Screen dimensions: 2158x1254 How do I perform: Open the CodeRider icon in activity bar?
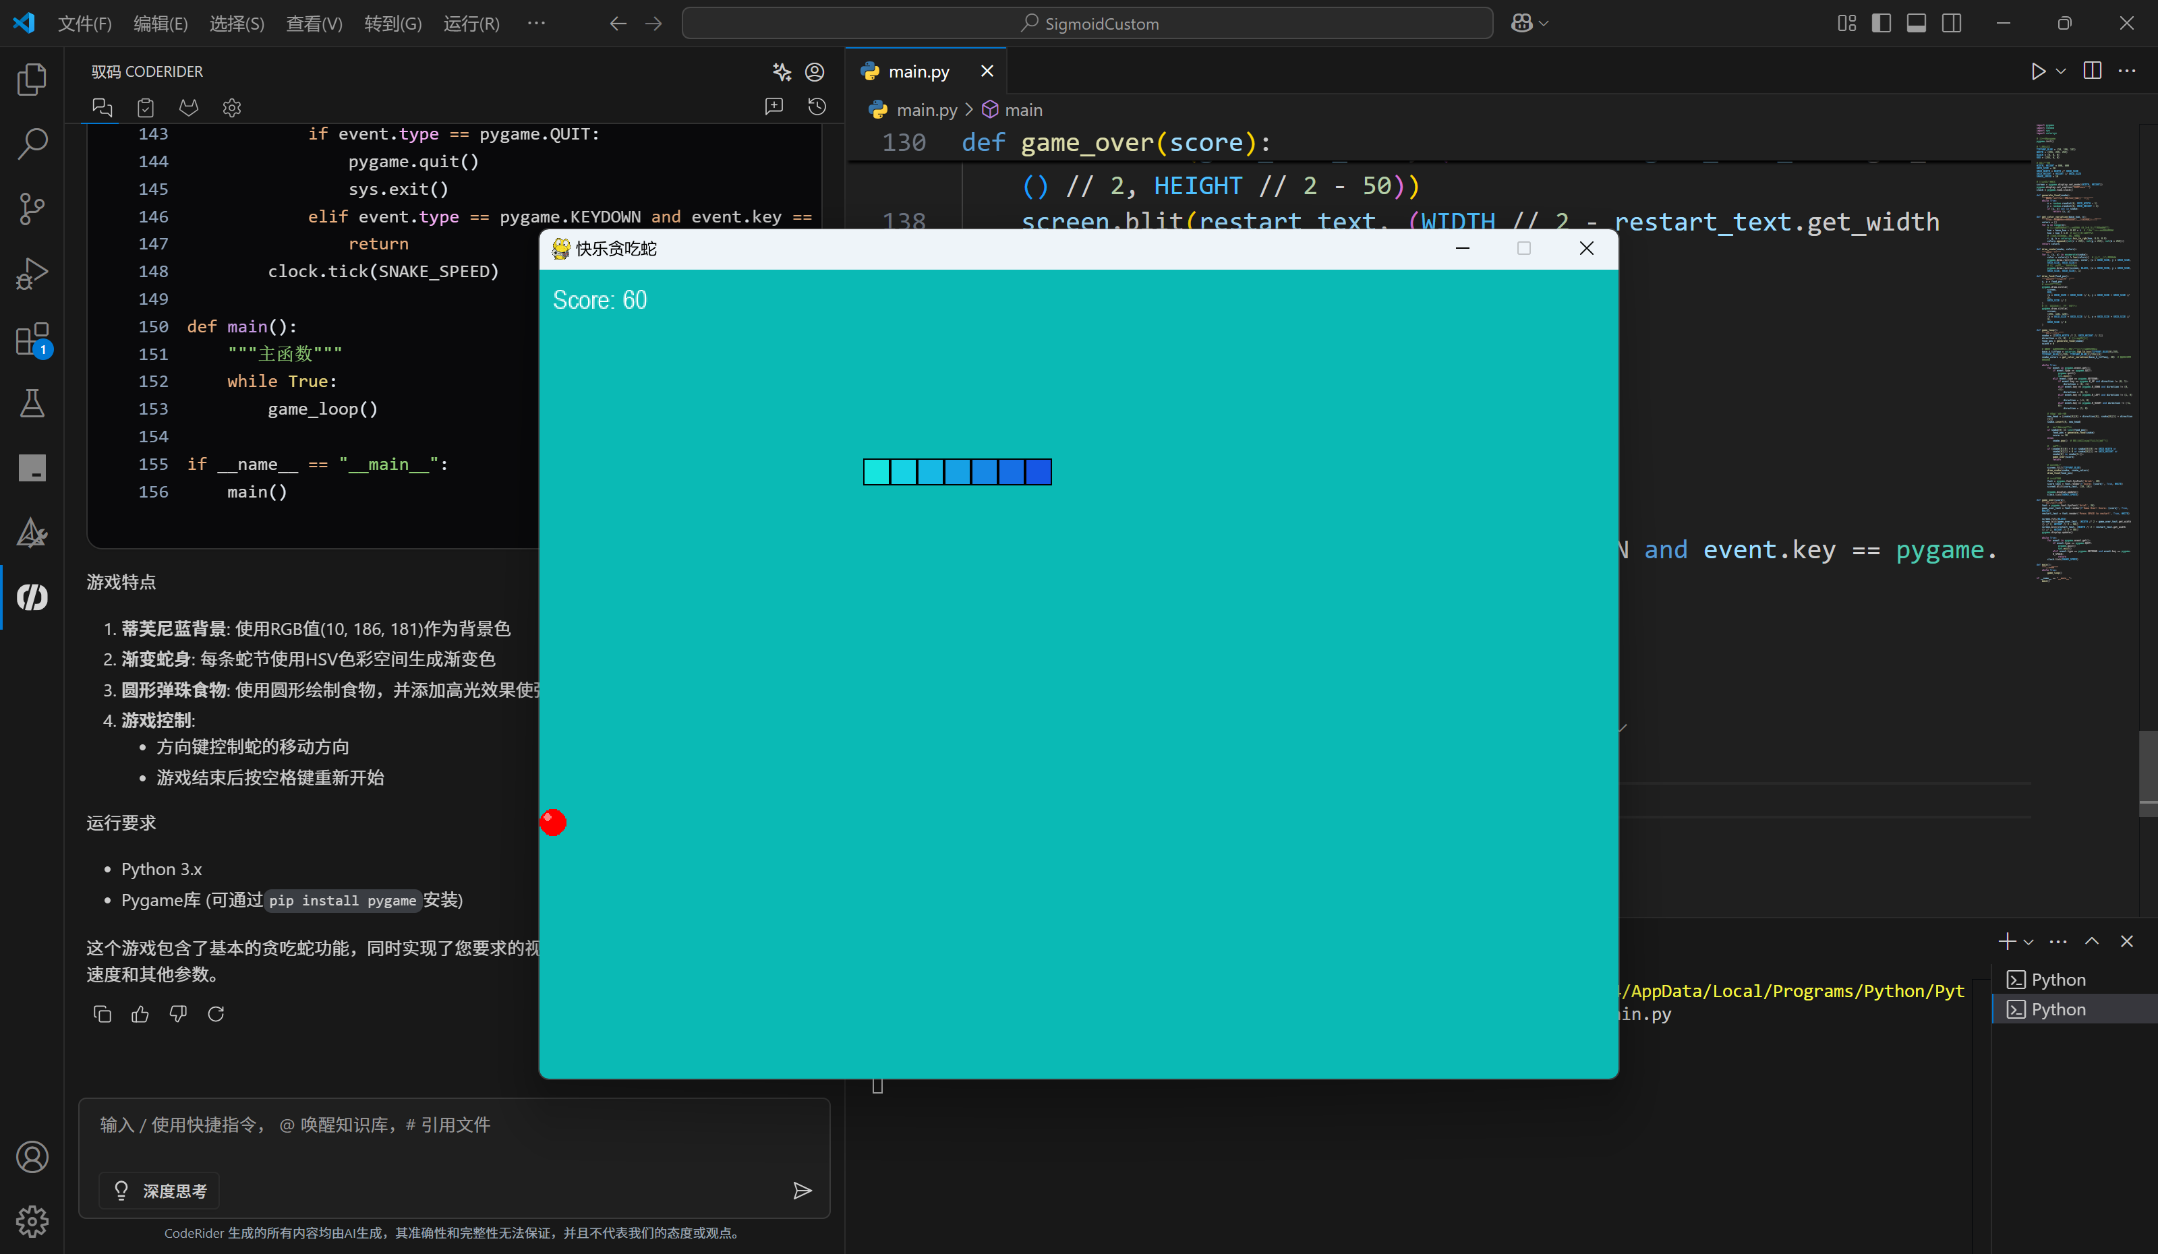[x=32, y=597]
